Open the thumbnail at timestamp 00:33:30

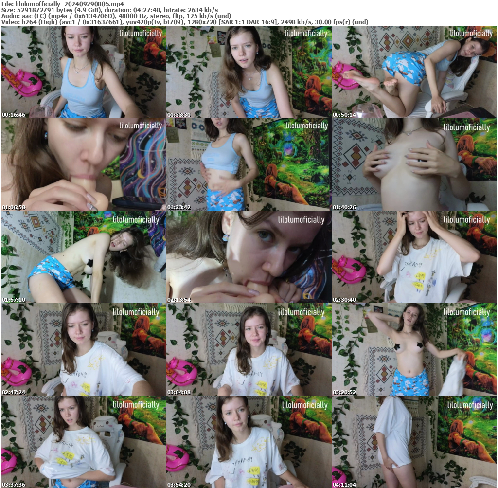point(249,71)
